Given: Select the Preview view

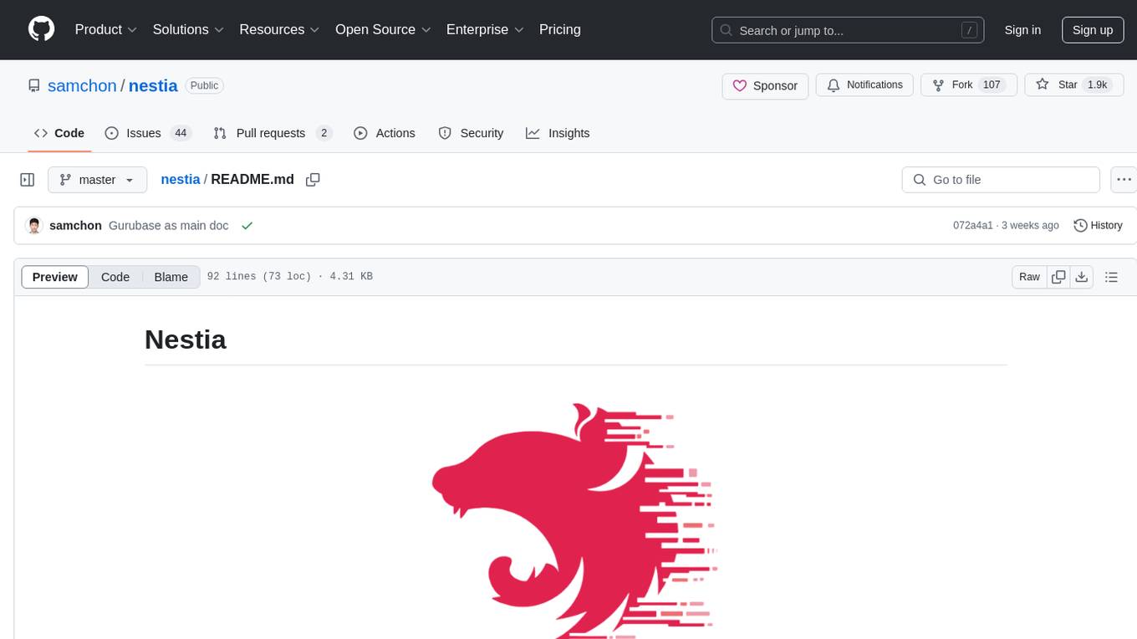Looking at the screenshot, I should pyautogui.click(x=55, y=277).
